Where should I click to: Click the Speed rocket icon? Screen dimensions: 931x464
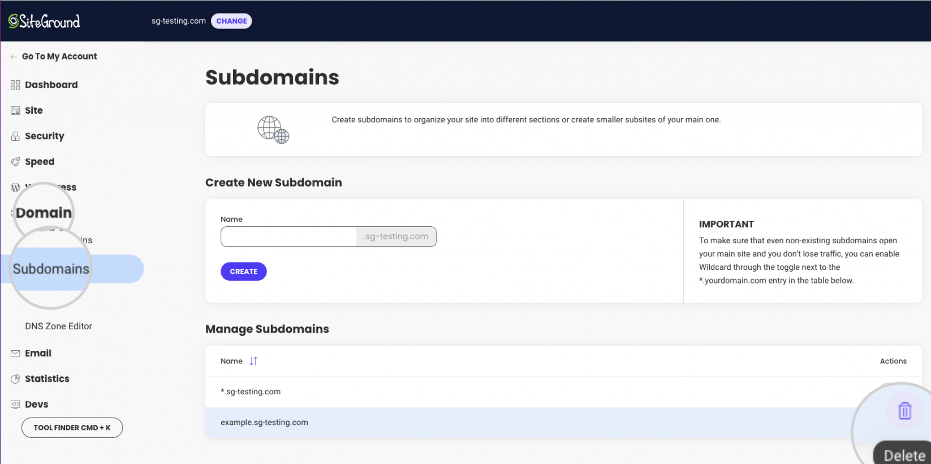(x=15, y=162)
